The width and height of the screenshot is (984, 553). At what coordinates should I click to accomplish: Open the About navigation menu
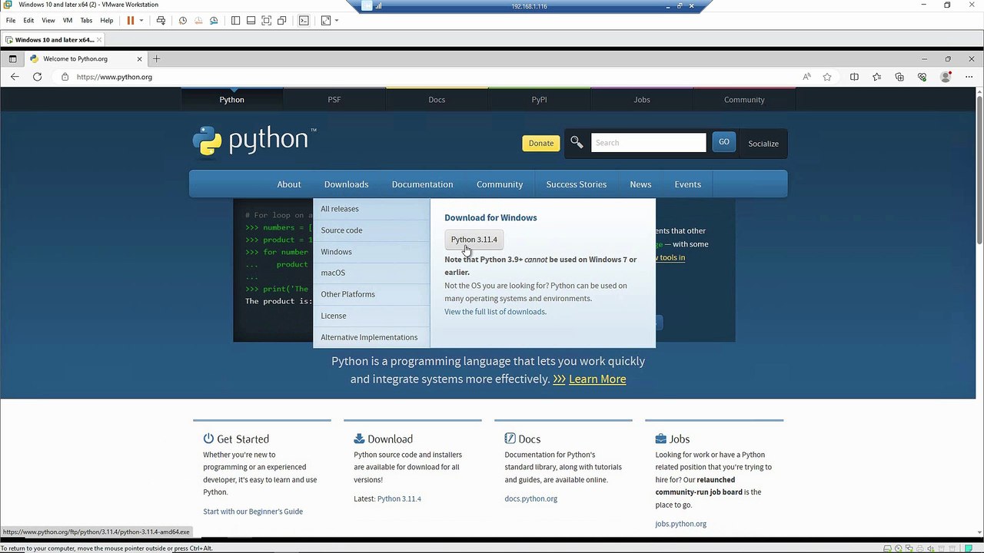tap(289, 184)
